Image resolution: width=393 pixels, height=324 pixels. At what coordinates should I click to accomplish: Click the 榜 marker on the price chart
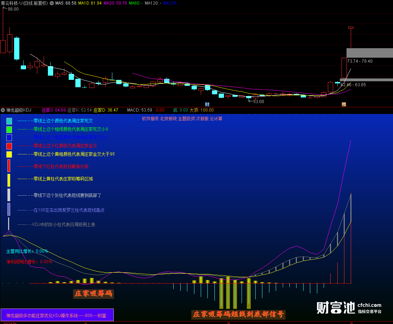[344, 104]
